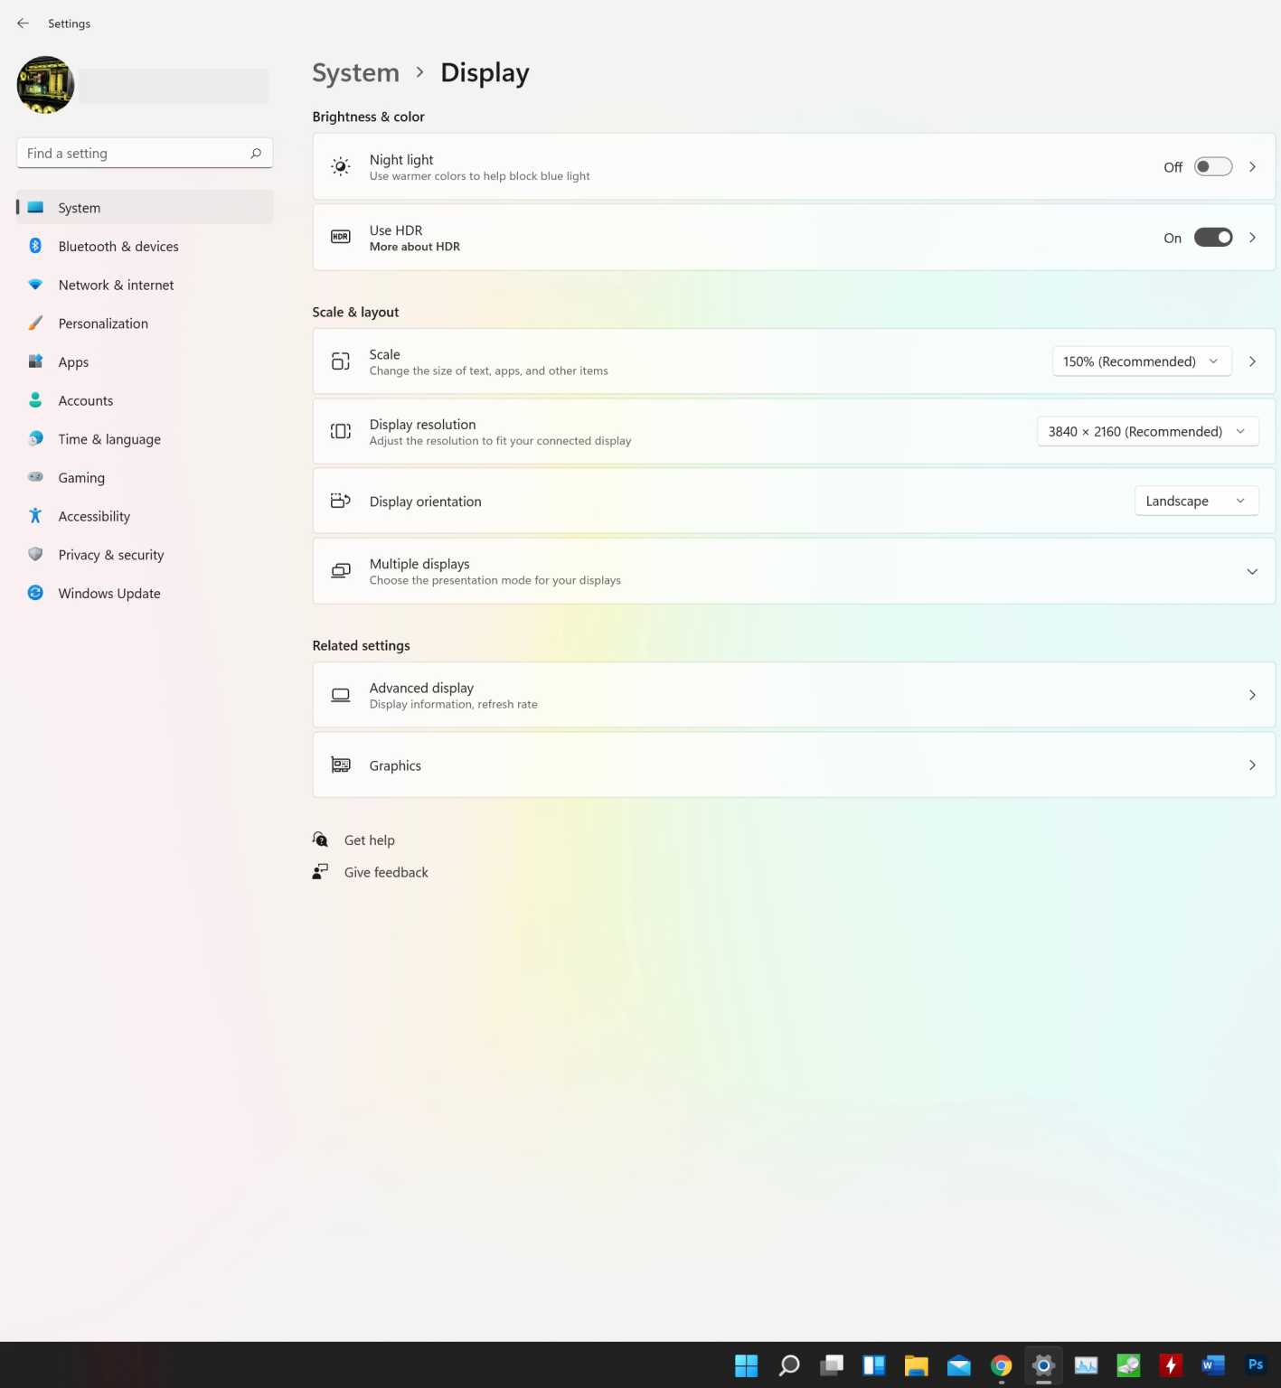The width and height of the screenshot is (1281, 1388).
Task: Click the Find a setting search field
Action: [x=136, y=154]
